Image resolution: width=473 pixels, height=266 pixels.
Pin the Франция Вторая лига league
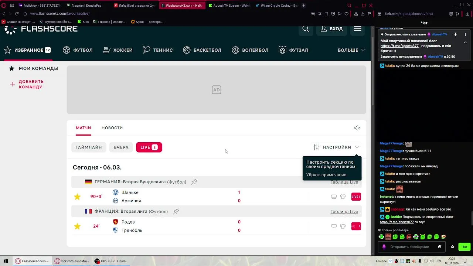coord(176,211)
